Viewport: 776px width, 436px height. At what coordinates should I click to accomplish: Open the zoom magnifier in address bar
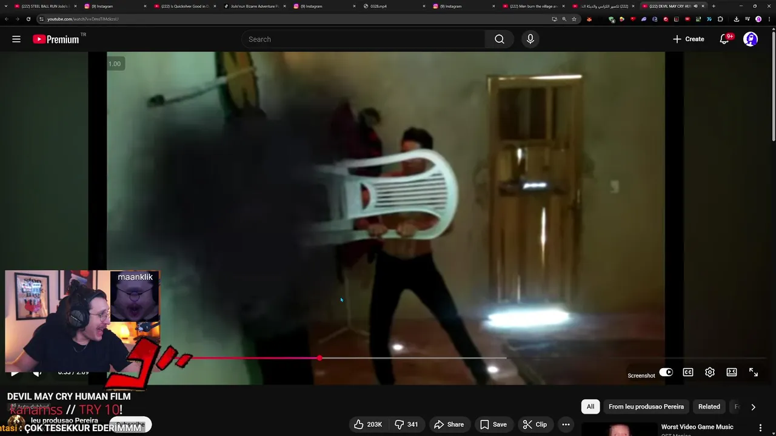tap(564, 19)
